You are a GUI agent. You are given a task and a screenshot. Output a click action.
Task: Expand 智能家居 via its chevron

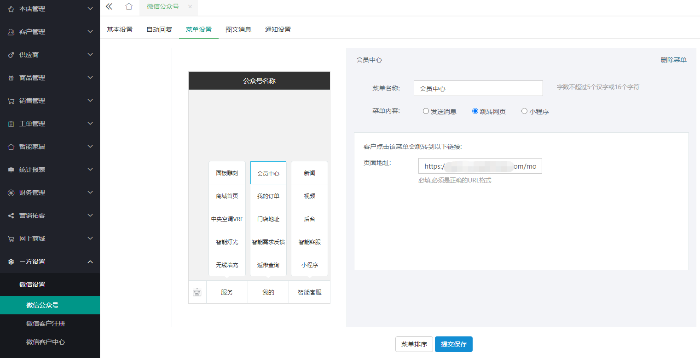coord(90,147)
